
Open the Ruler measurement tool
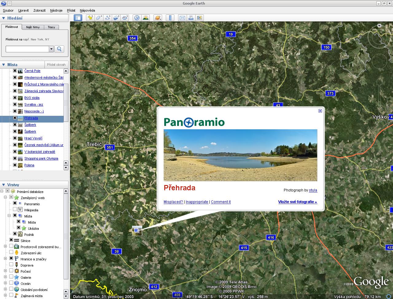(170, 18)
